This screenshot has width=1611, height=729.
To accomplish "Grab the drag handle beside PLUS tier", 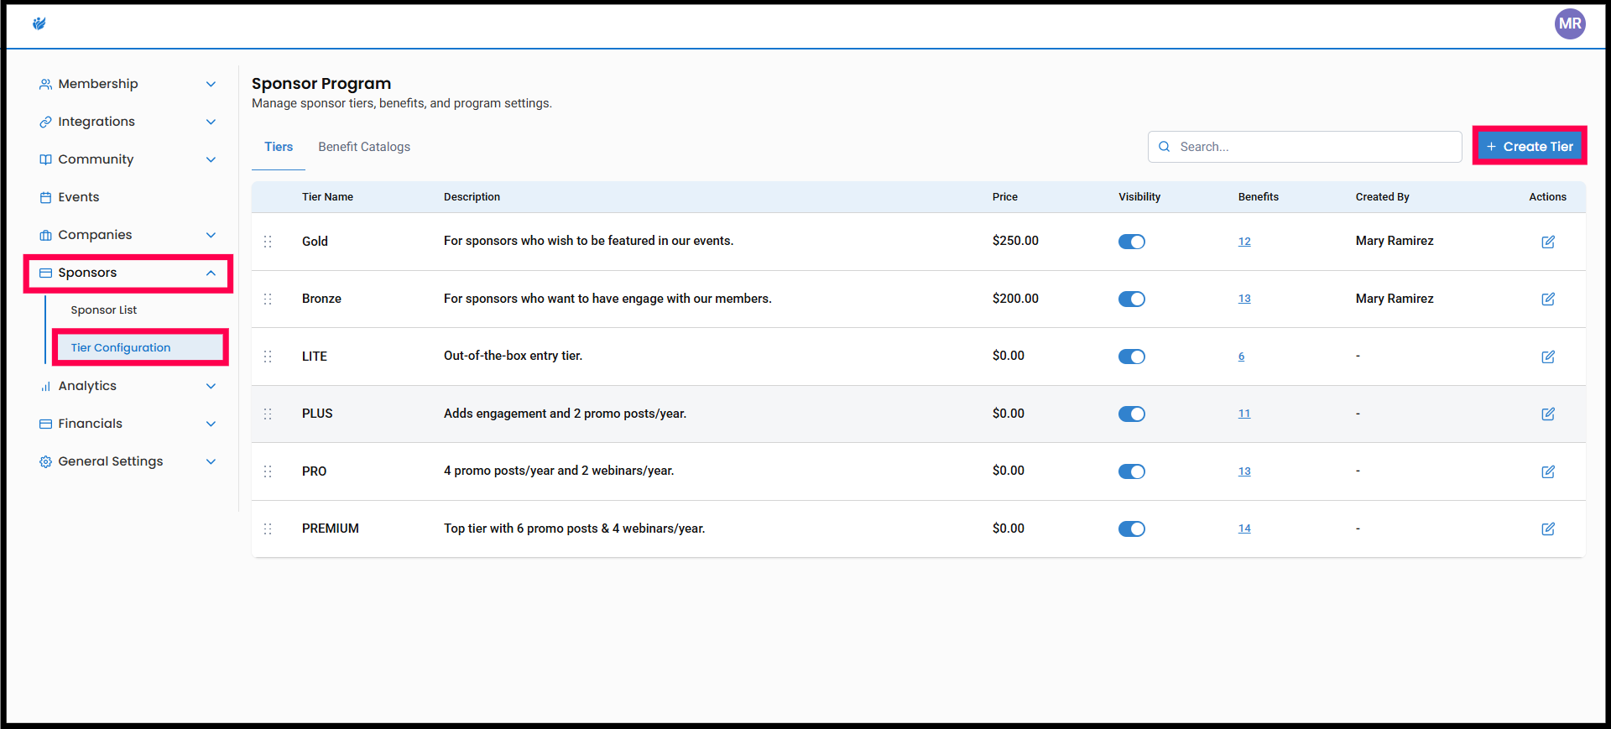I will tap(268, 414).
